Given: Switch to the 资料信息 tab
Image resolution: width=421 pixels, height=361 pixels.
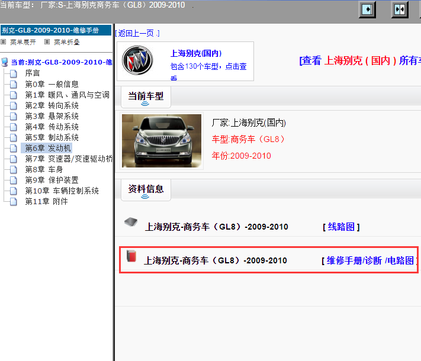Looking at the screenshot, I should [146, 189].
